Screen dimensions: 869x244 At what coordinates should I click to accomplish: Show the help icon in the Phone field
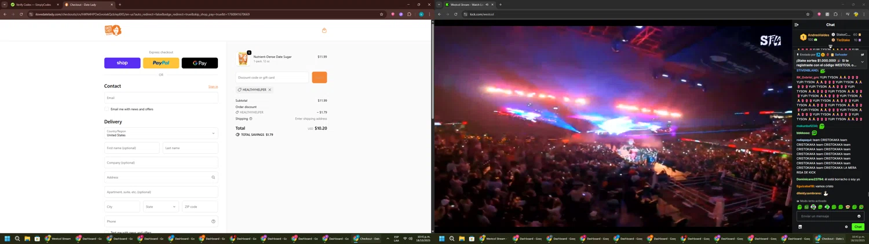(213, 221)
